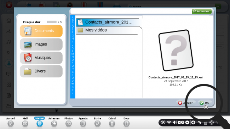
Task: Launch the Photos camera icon
Action: (x=69, y=124)
